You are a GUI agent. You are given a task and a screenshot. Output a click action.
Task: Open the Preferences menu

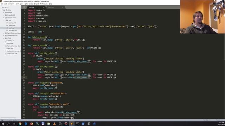click(44, 4)
